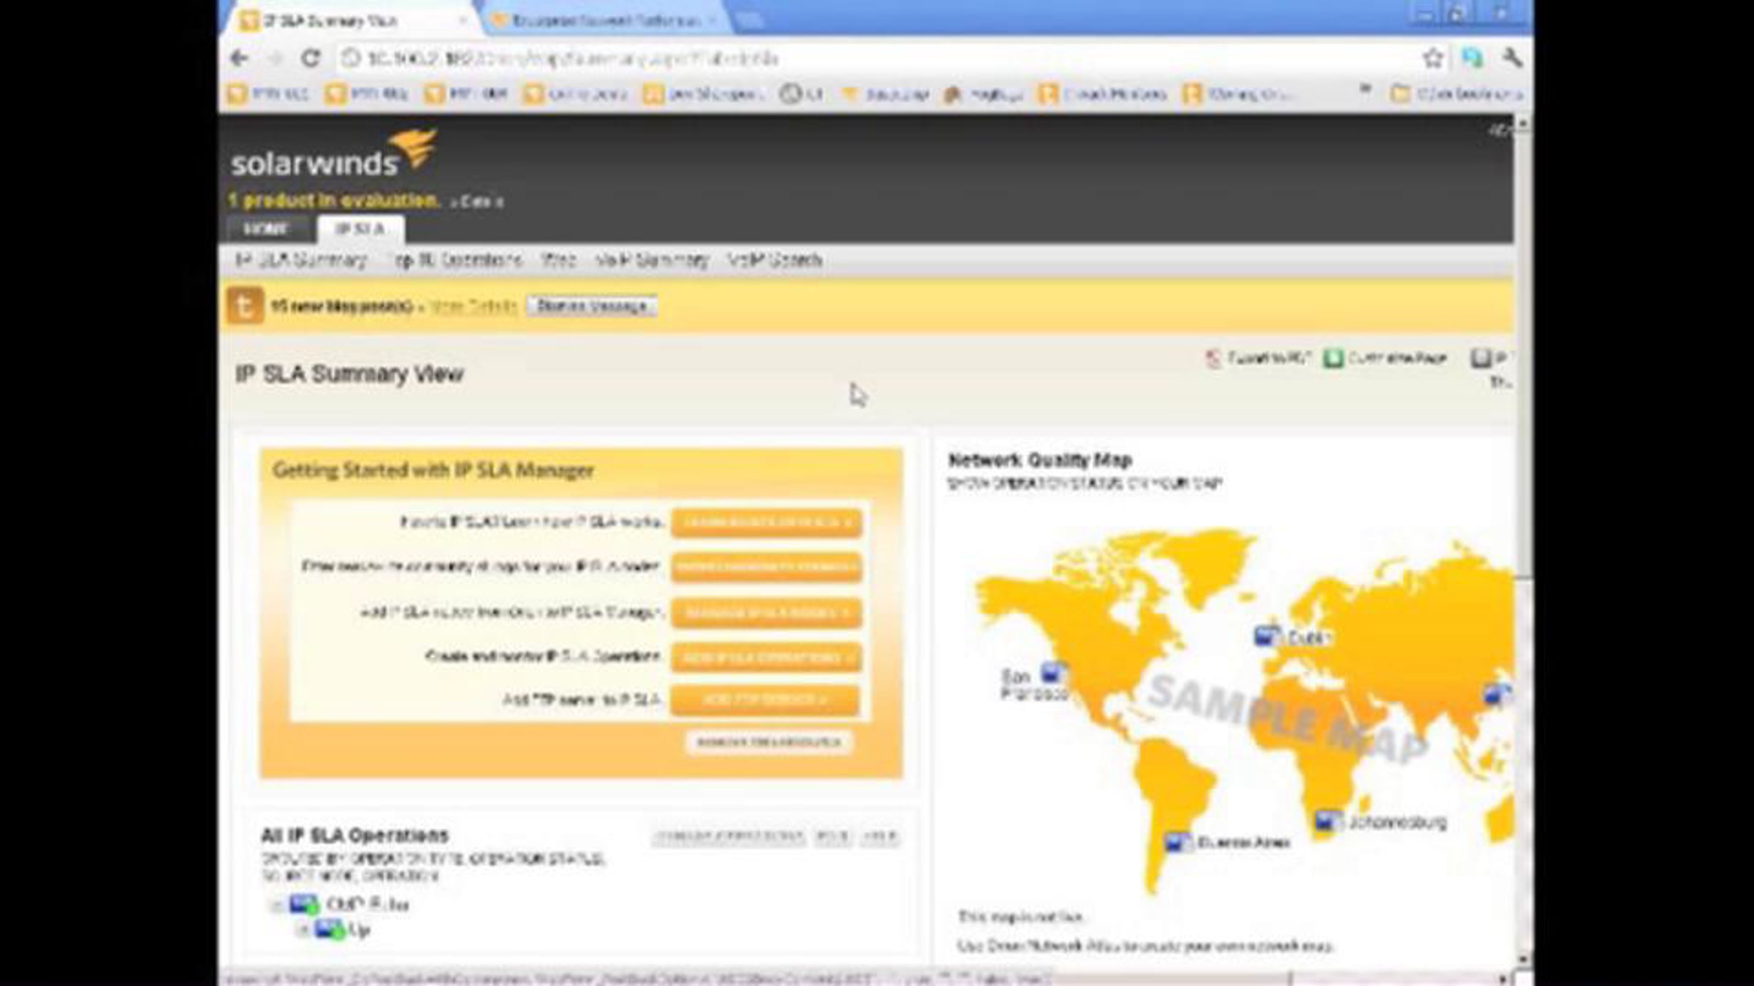Switch to the second browser tab
1754x986 pixels.
point(605,20)
